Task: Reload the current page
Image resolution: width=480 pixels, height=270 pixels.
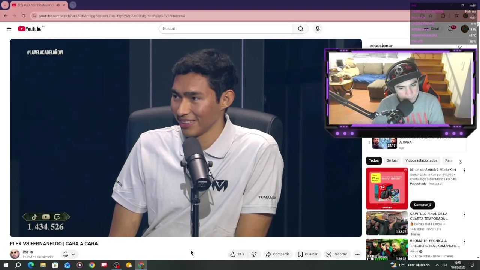Action: (x=23, y=16)
